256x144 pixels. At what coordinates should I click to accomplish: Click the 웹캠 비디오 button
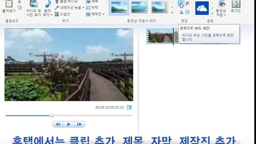66,2
